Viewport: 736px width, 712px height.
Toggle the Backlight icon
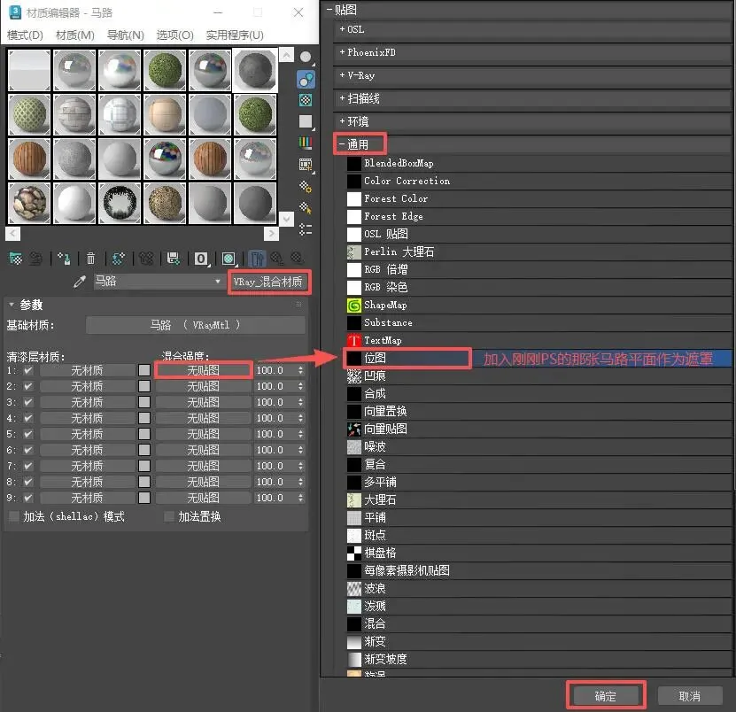306,80
